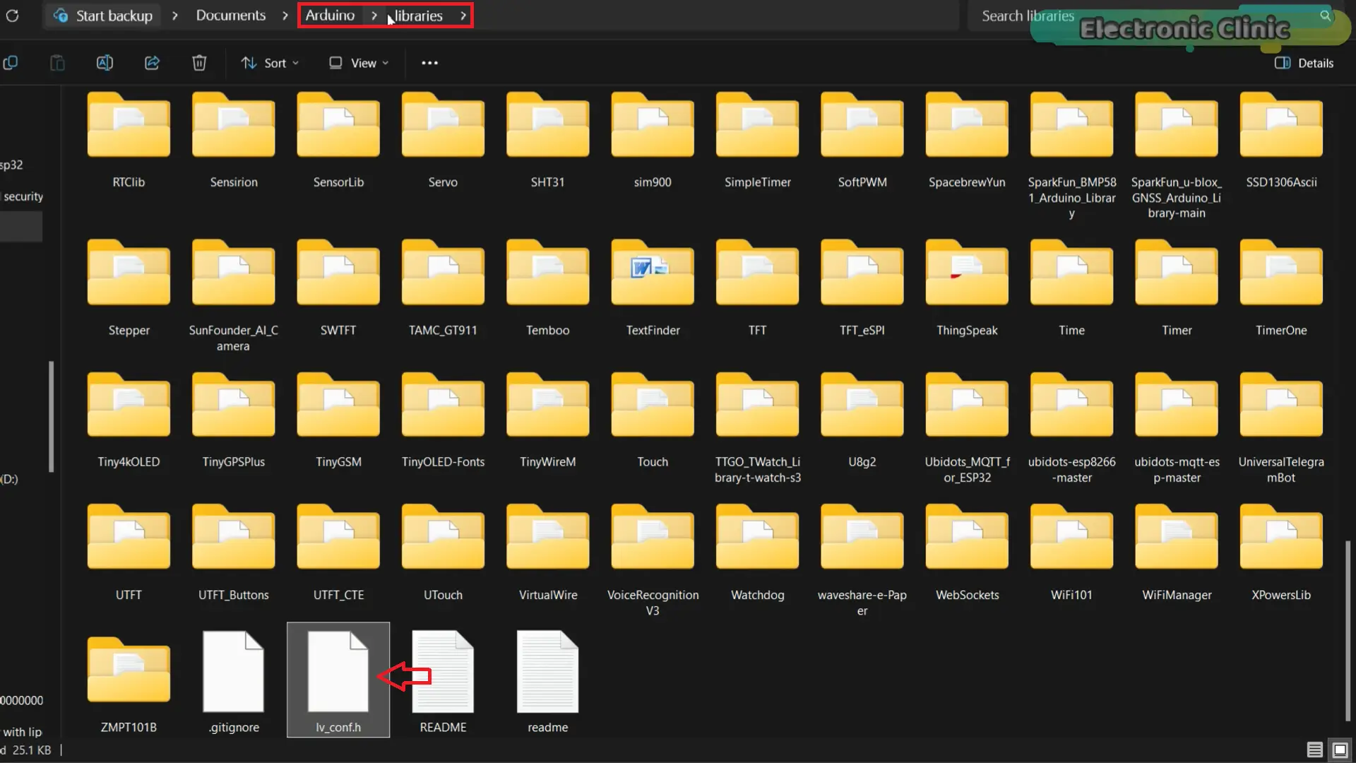
Task: Click the Refresh icon in the address bar
Action: [x=13, y=16]
